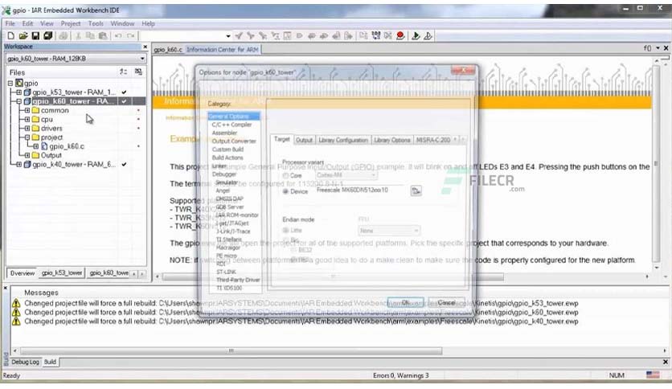Select the Core radio button
Image resolution: width=672 pixels, height=389 pixels.
click(x=285, y=176)
